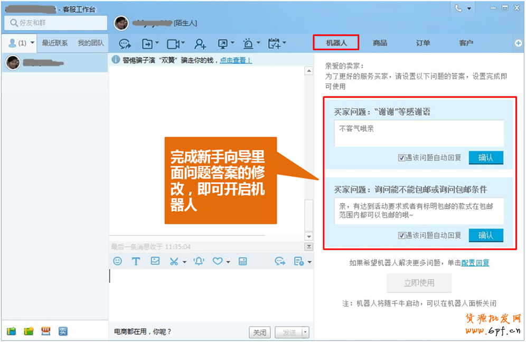Click the shop storefront icon at bottom left
526x342 pixels.
click(x=46, y=331)
